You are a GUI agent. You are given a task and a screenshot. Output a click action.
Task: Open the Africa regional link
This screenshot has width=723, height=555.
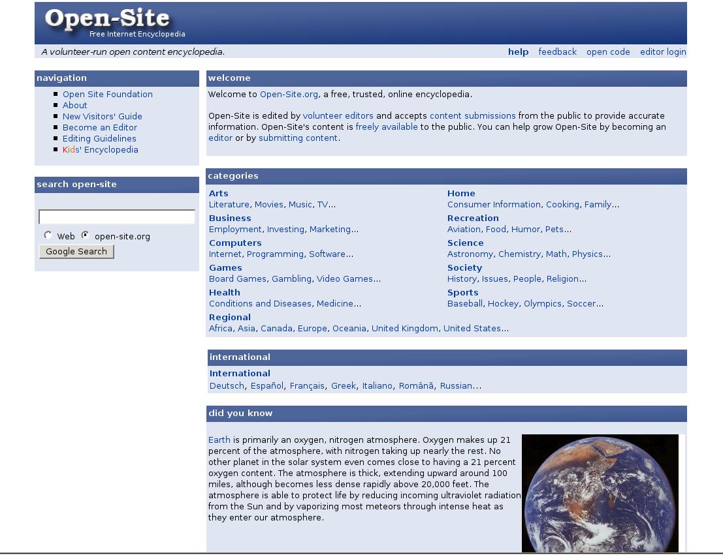(220, 329)
